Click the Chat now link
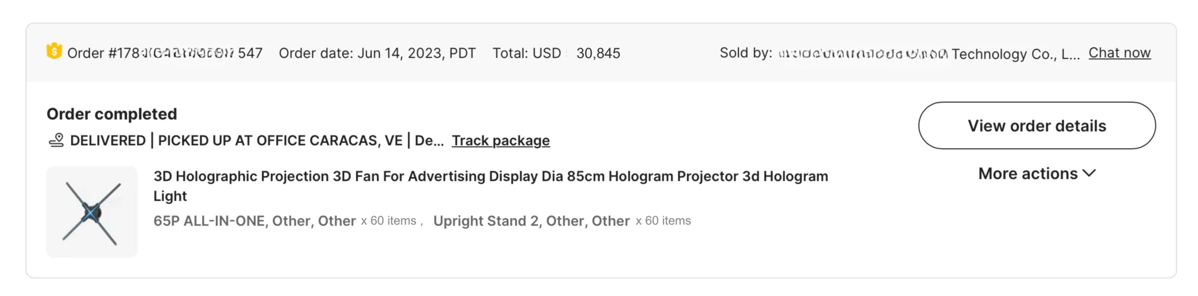The width and height of the screenshot is (1198, 296). (1119, 53)
